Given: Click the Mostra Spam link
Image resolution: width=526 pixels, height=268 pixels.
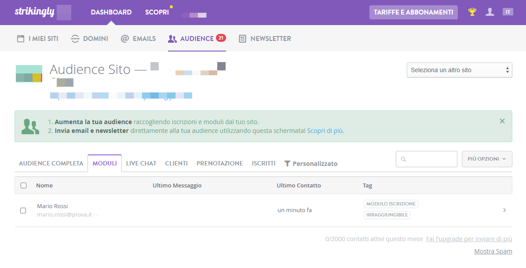Looking at the screenshot, I should 493,251.
